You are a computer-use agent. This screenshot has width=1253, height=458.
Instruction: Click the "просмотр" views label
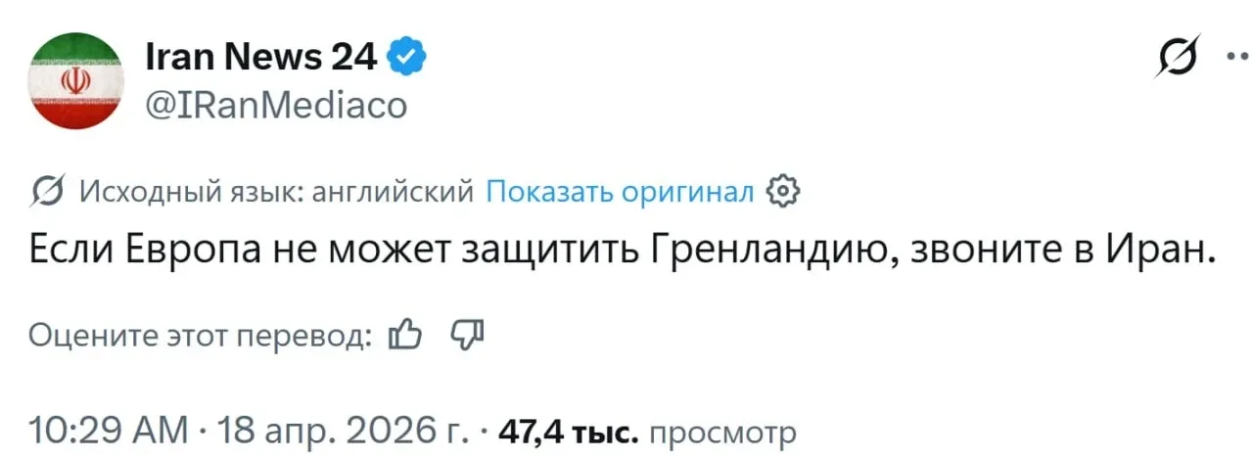point(722,432)
